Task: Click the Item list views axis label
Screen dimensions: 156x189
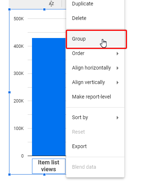Action: point(49,166)
